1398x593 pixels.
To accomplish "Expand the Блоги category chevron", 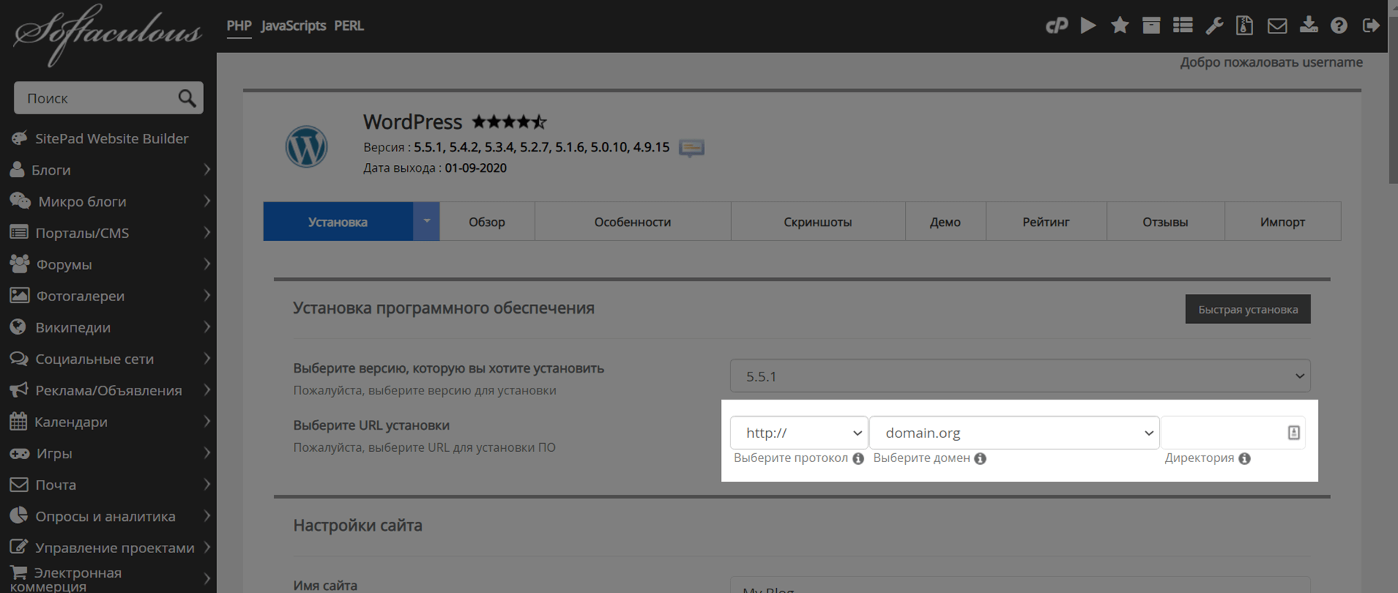I will point(207,170).
